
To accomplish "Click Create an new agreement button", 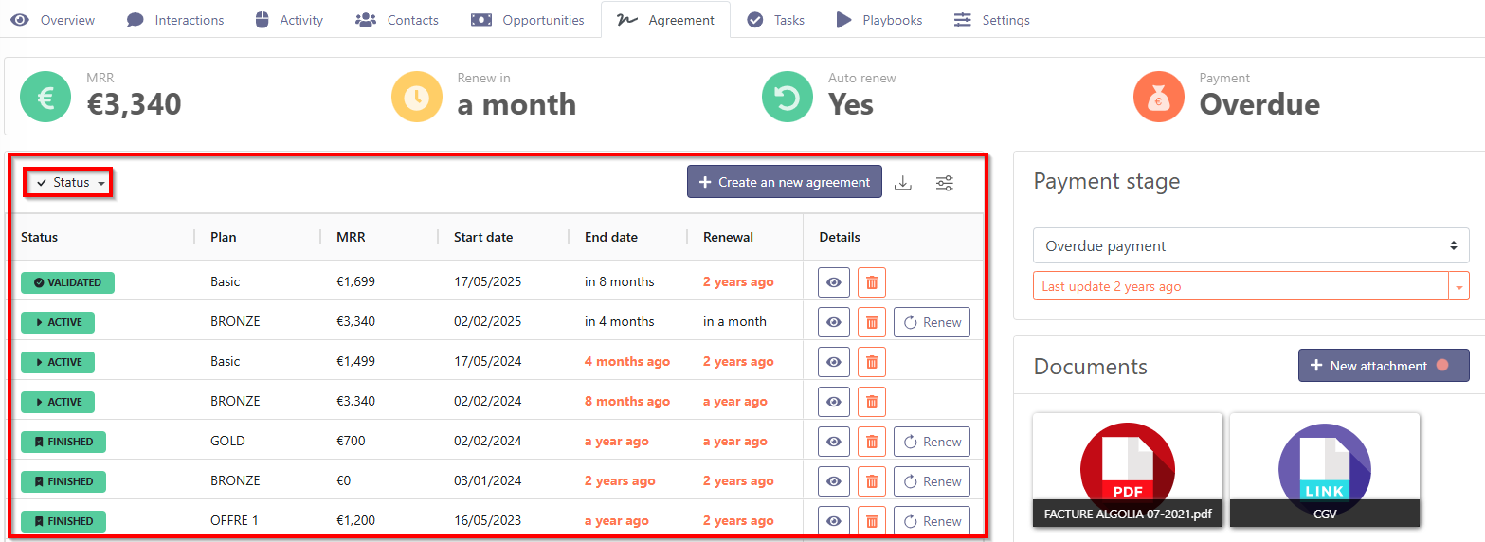I will 784,182.
